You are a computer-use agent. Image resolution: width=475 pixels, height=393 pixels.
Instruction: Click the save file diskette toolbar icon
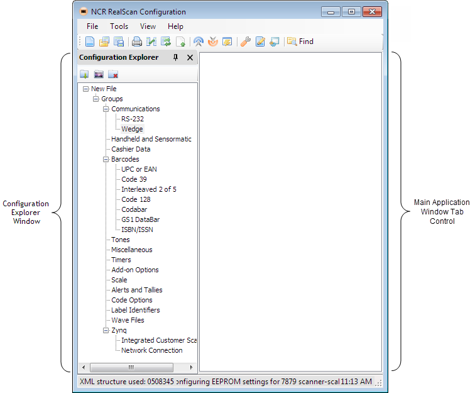pyautogui.click(x=119, y=42)
